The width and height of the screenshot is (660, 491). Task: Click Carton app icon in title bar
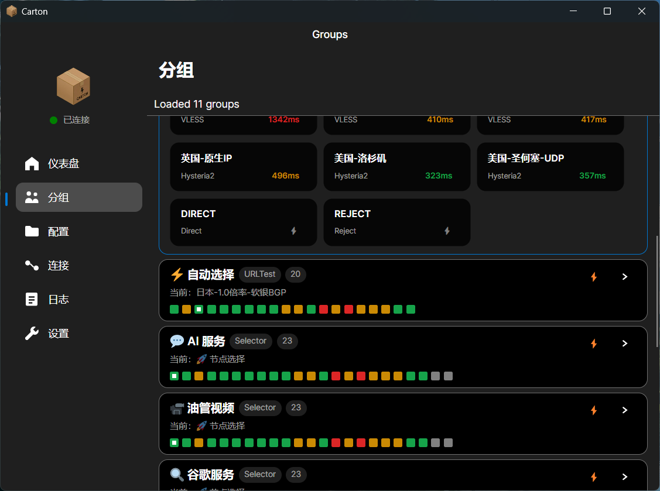point(12,11)
